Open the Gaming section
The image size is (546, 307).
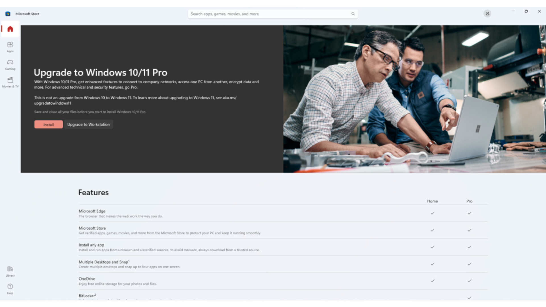pos(10,64)
